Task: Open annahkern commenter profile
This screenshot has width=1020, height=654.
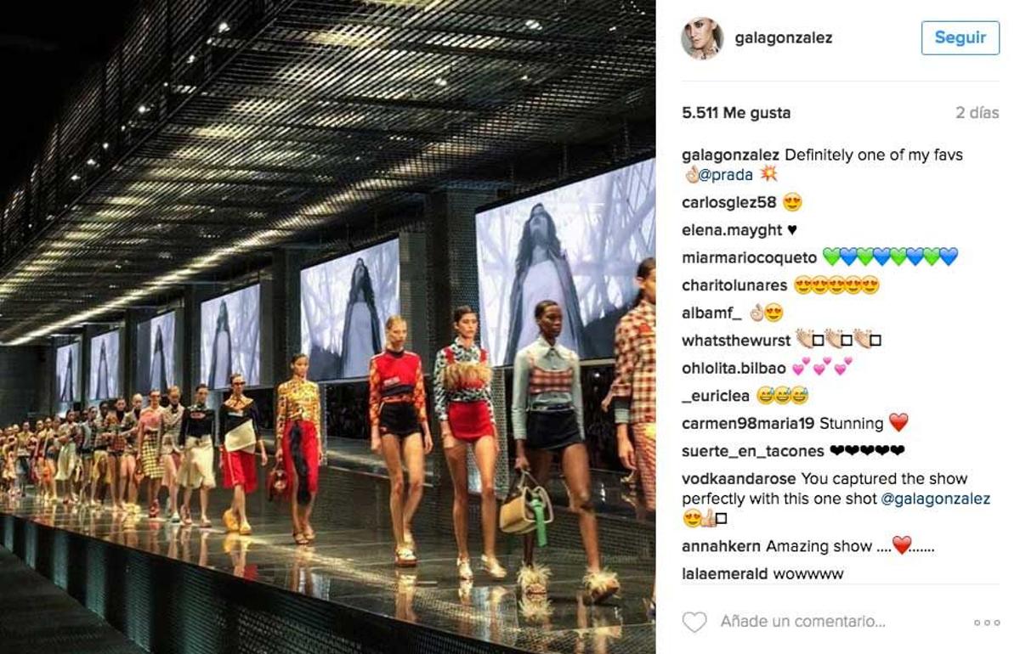Action: click(722, 546)
